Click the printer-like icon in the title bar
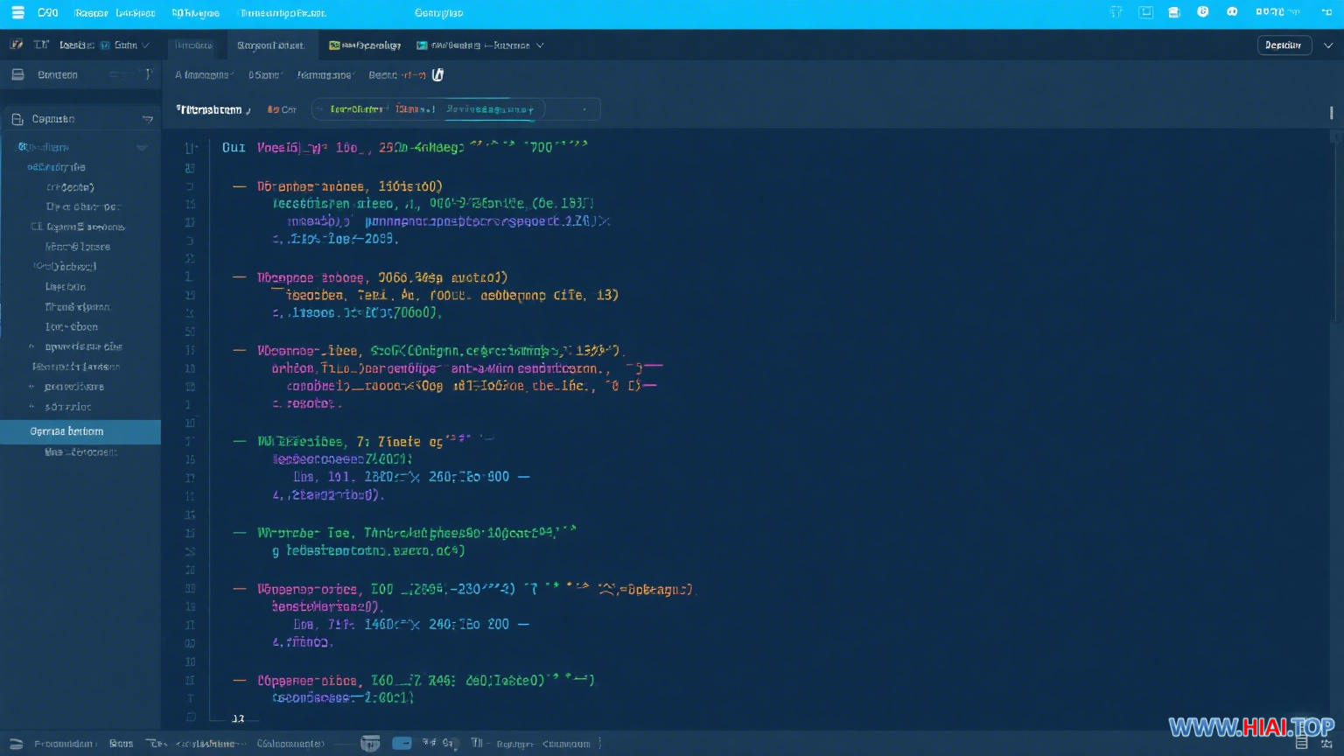Screen dimensions: 1344x756 [x=1174, y=12]
